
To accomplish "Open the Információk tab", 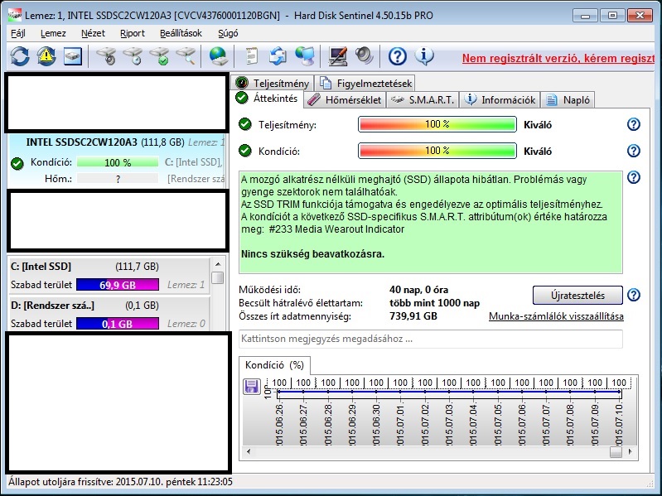I will point(500,100).
